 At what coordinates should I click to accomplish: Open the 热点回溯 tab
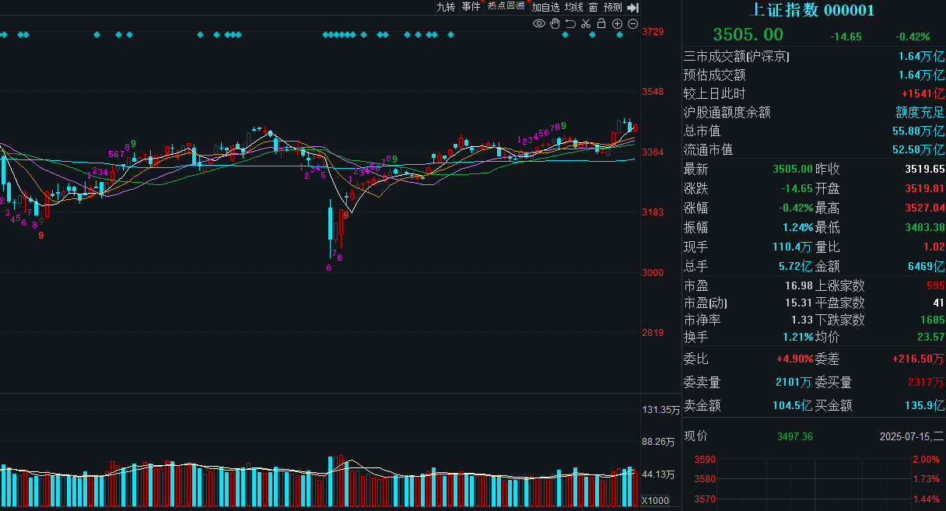click(506, 7)
